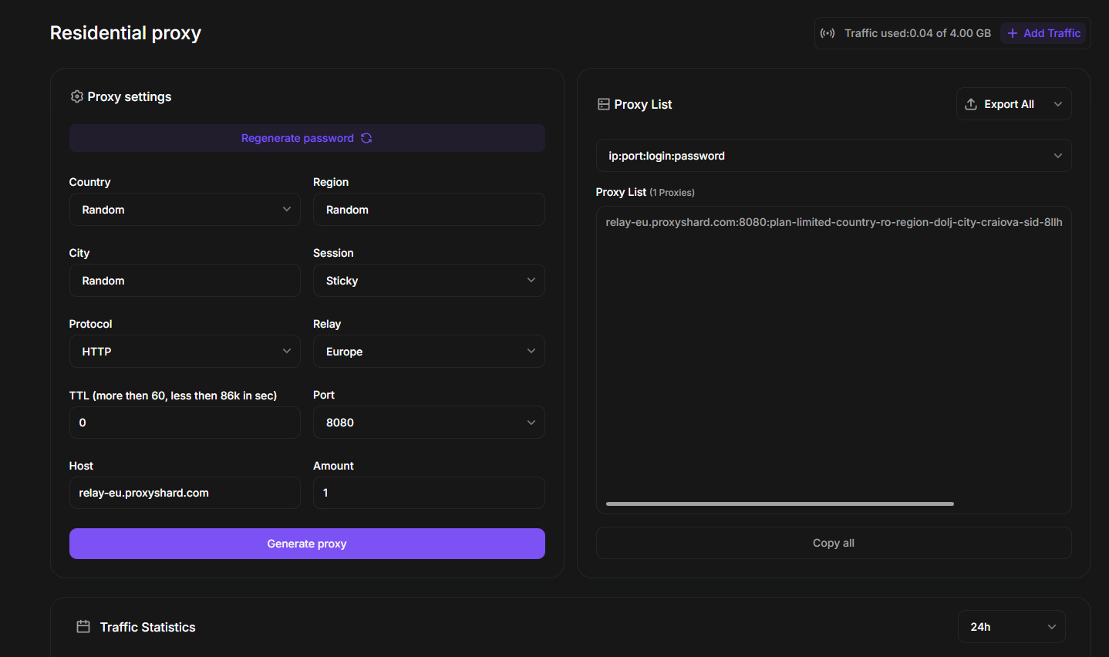
Task: Click the Copy all button
Action: (x=833, y=543)
